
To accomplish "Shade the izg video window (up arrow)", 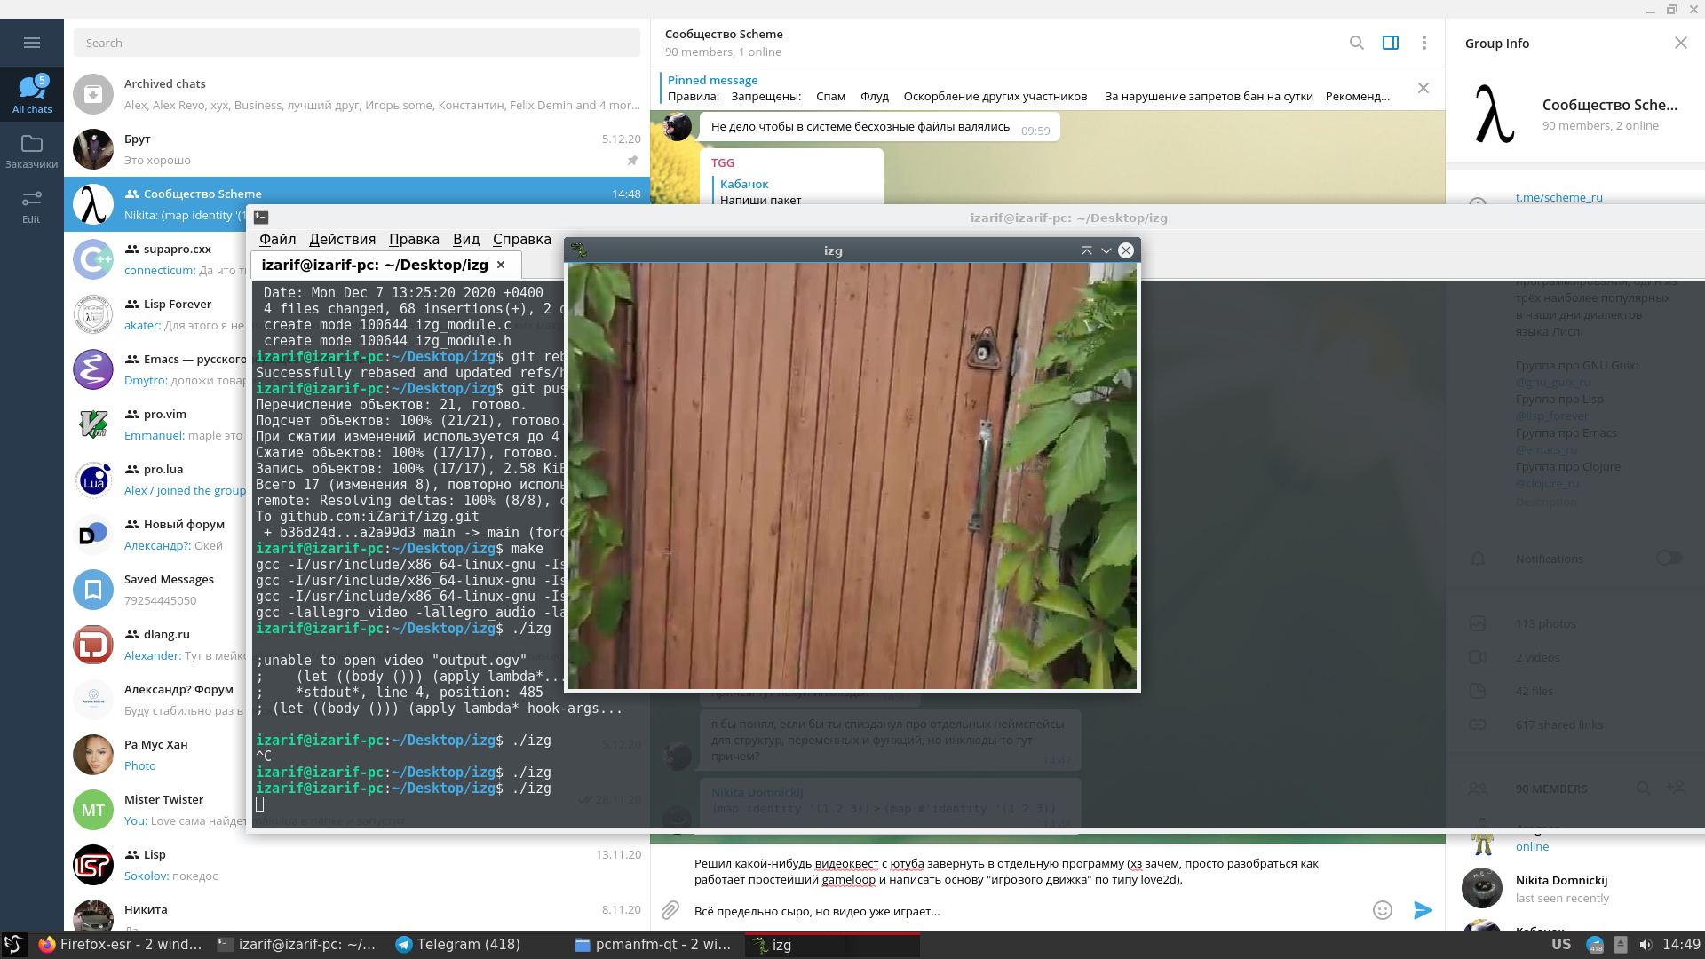I will [x=1086, y=250].
